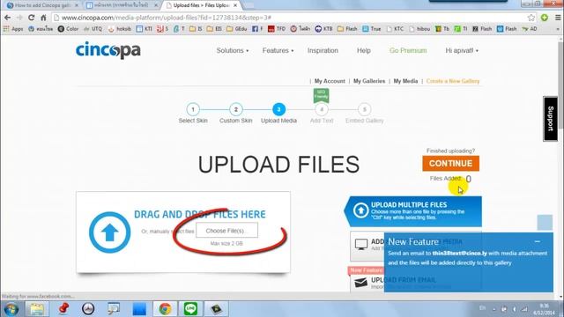Click the Choose File(s) button
Viewport: 564px width, 317px height.
(x=226, y=230)
